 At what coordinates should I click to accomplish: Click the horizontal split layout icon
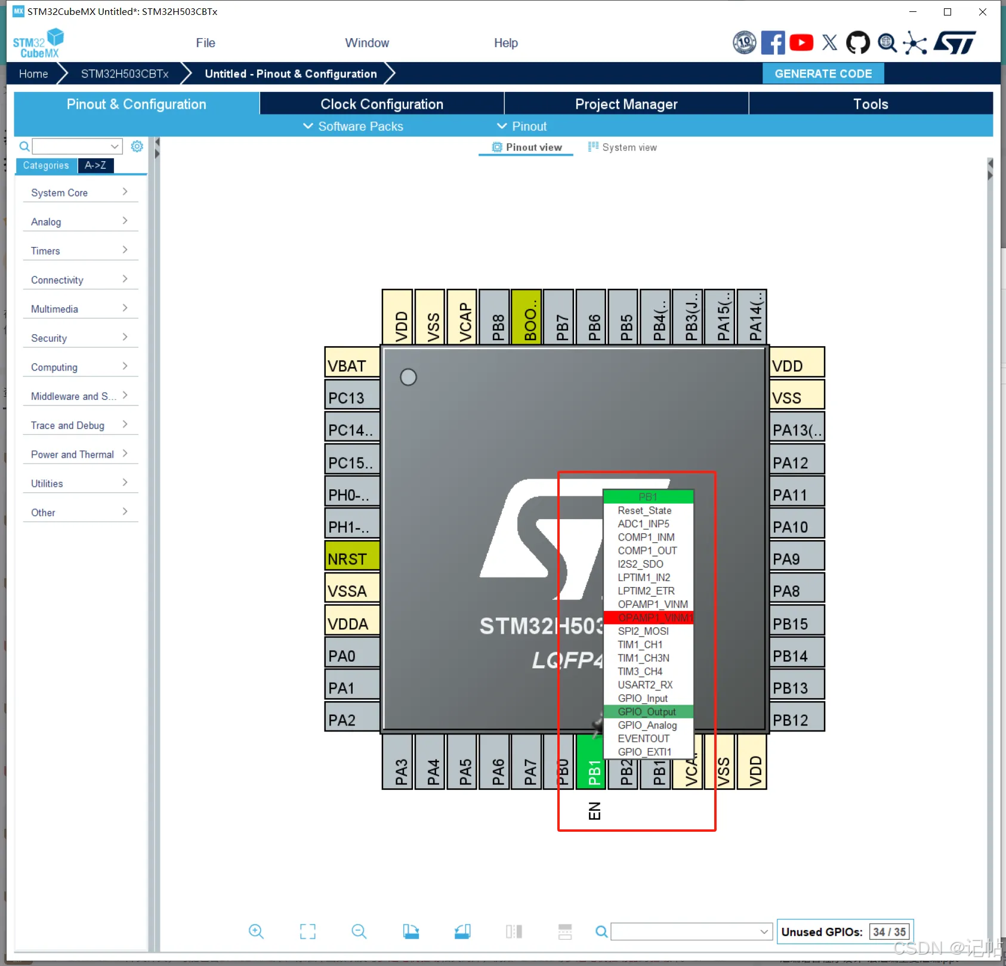[x=565, y=931]
